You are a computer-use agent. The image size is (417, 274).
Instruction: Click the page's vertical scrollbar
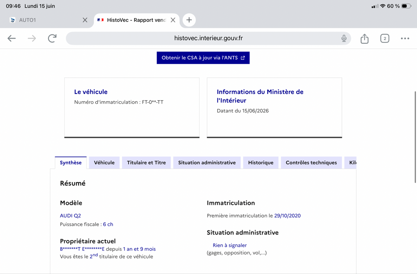point(415,137)
